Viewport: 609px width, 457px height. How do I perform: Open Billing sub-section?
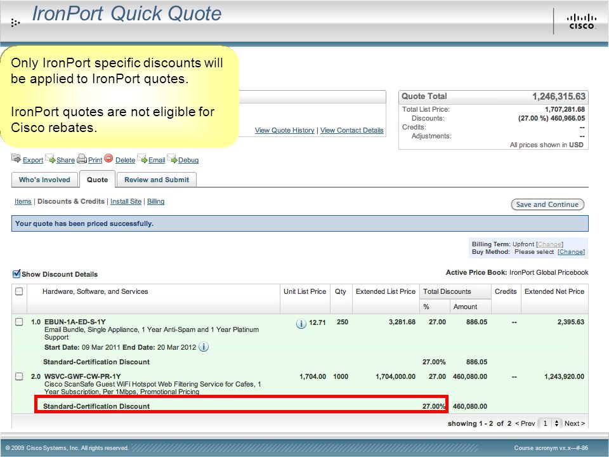156,201
